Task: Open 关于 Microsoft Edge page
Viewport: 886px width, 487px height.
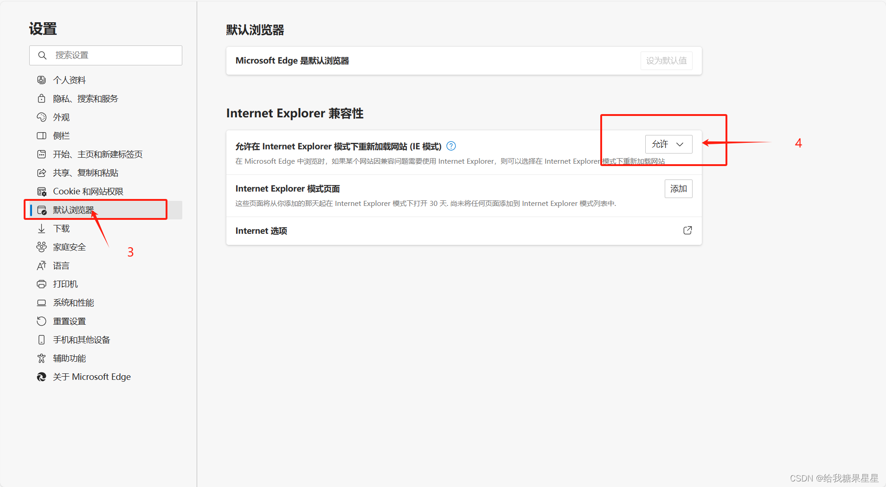Action: coord(106,377)
